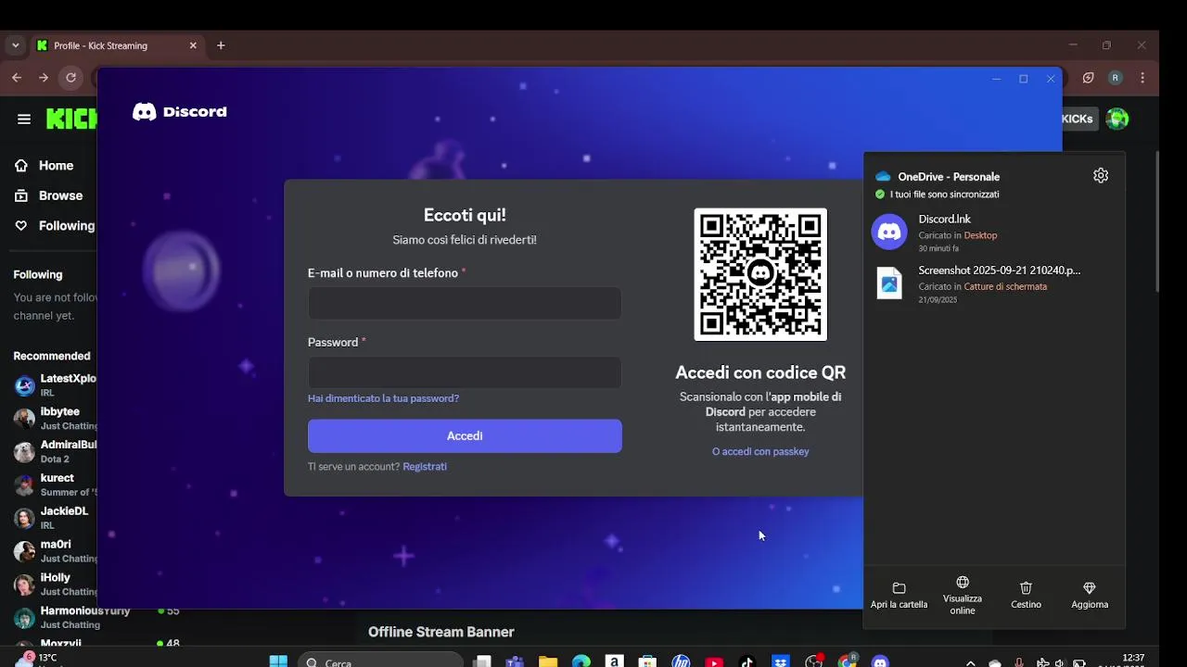Click Chrome profile avatar R

(1116, 78)
